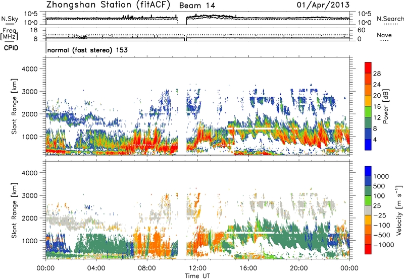Click power colorbar value 16
Viewport: 404px width, 279px height.
pyautogui.click(x=377, y=107)
